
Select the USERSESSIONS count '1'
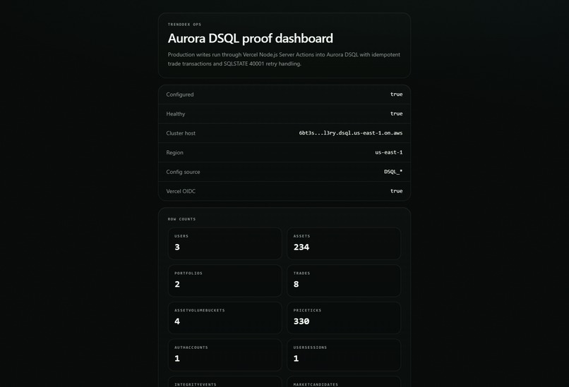coord(296,358)
